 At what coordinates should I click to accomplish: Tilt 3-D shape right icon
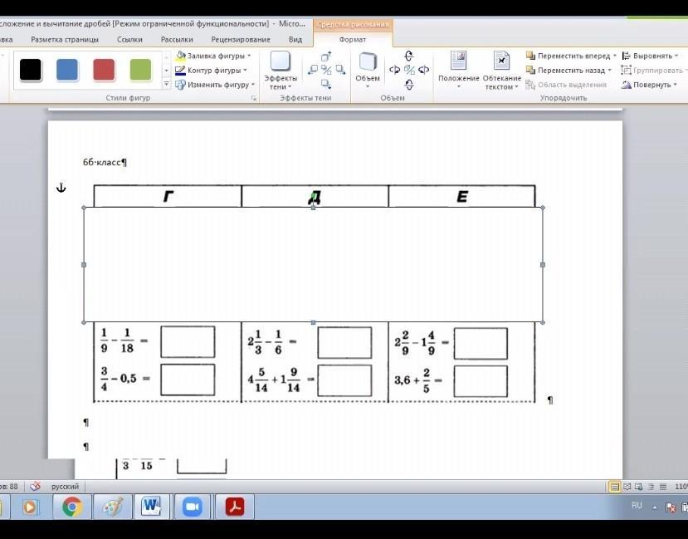coord(423,70)
